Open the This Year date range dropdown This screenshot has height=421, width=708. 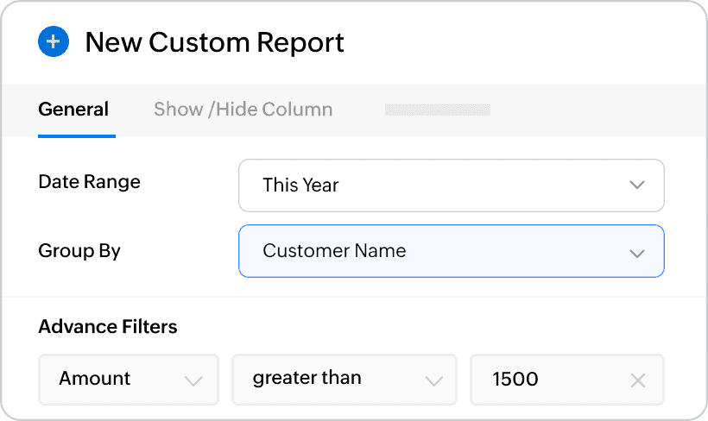(451, 185)
